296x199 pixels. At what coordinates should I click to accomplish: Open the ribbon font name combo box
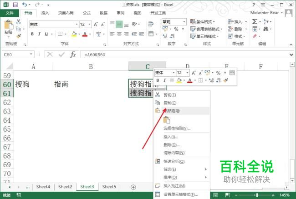click(54, 24)
